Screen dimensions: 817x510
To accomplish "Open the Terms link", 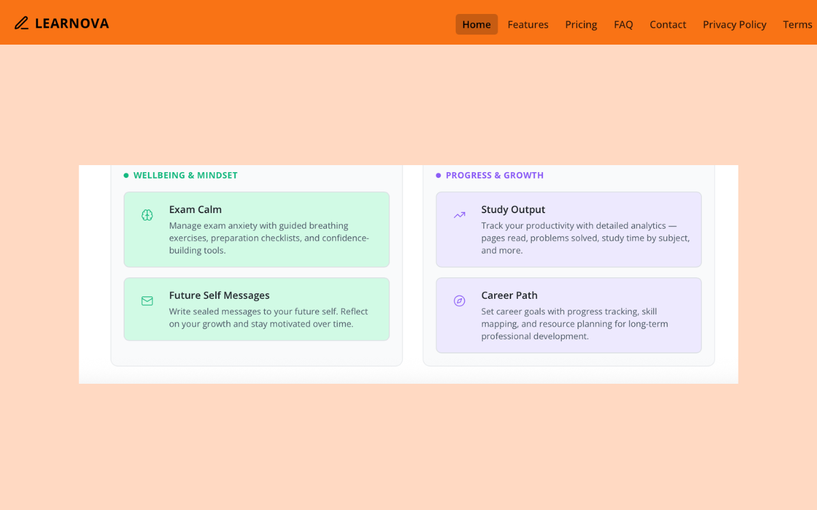I will (798, 24).
